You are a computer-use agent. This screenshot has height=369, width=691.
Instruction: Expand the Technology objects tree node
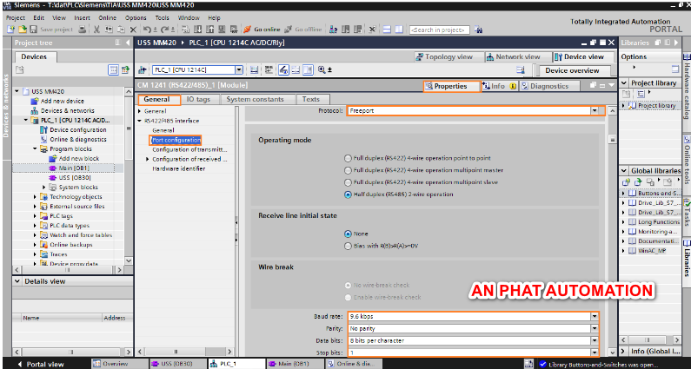coord(36,196)
